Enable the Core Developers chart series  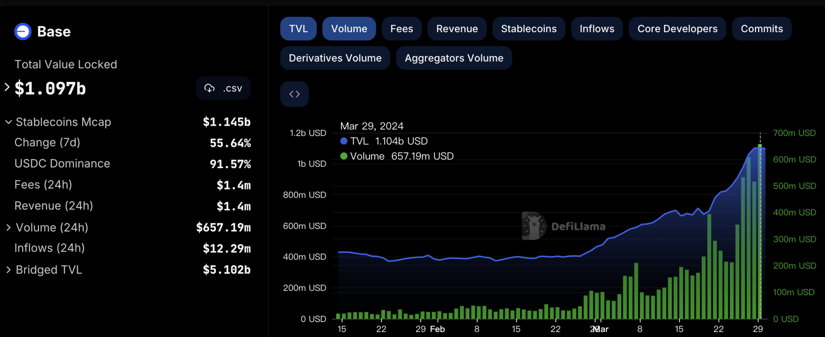678,29
